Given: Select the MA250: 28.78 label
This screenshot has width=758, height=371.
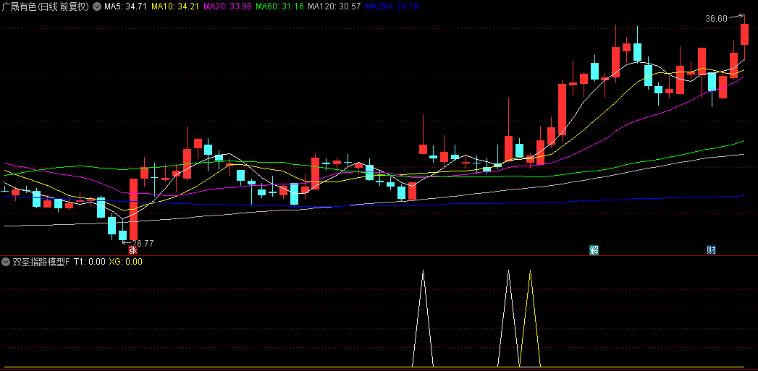Looking at the screenshot, I should [x=392, y=7].
